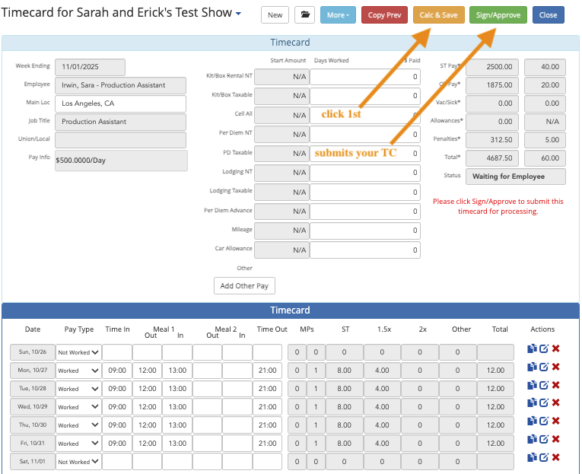Viewport: 582px width, 474px height.
Task: Click Meal 1 In field for Thu, 10/30
Action: [x=177, y=425]
